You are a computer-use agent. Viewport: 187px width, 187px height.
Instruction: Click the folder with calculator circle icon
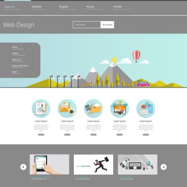point(93,108)
